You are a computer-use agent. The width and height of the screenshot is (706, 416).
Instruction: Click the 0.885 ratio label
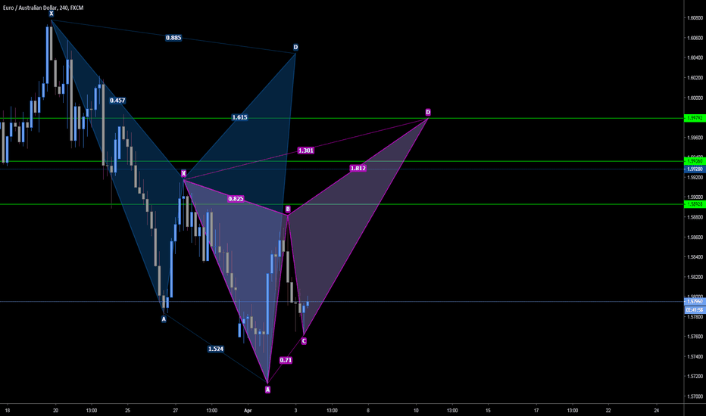point(173,38)
